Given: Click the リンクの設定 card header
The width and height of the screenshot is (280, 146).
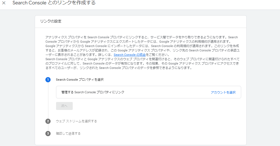Looking at the screenshot, I should click(51, 21).
